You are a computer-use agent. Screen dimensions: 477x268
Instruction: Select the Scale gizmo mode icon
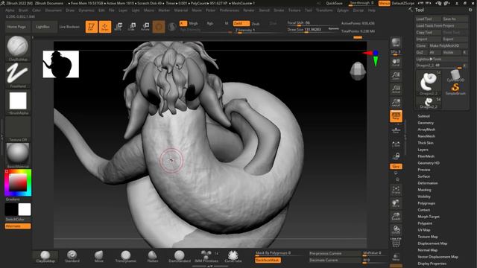132,27
